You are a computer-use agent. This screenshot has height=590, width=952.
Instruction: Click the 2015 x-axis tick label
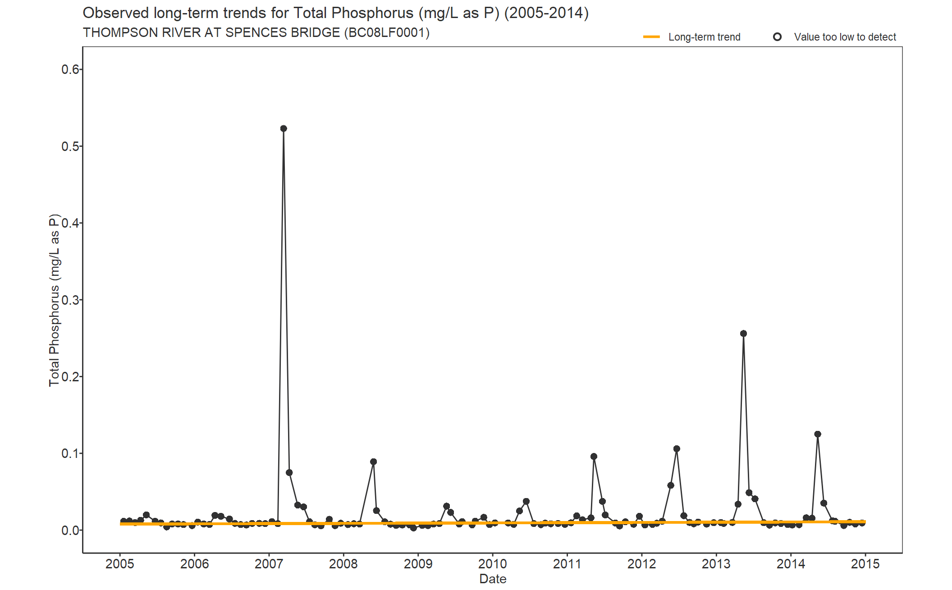coord(865,564)
